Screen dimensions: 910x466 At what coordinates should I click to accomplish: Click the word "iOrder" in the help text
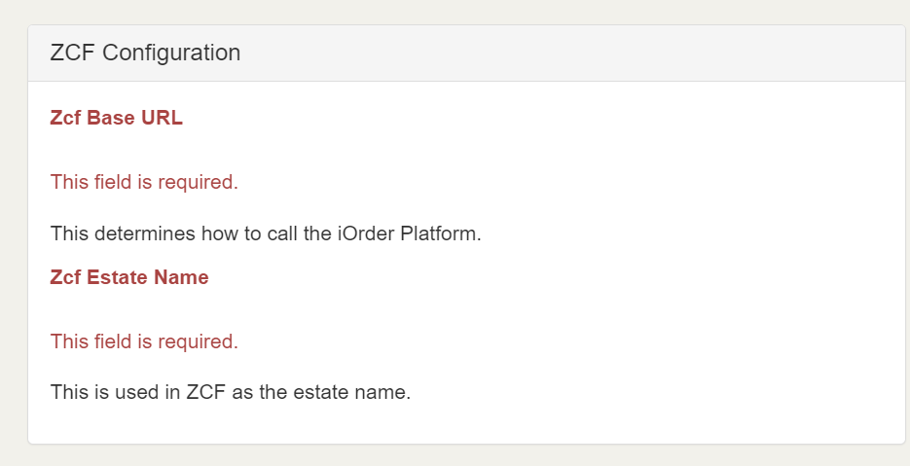pos(366,234)
